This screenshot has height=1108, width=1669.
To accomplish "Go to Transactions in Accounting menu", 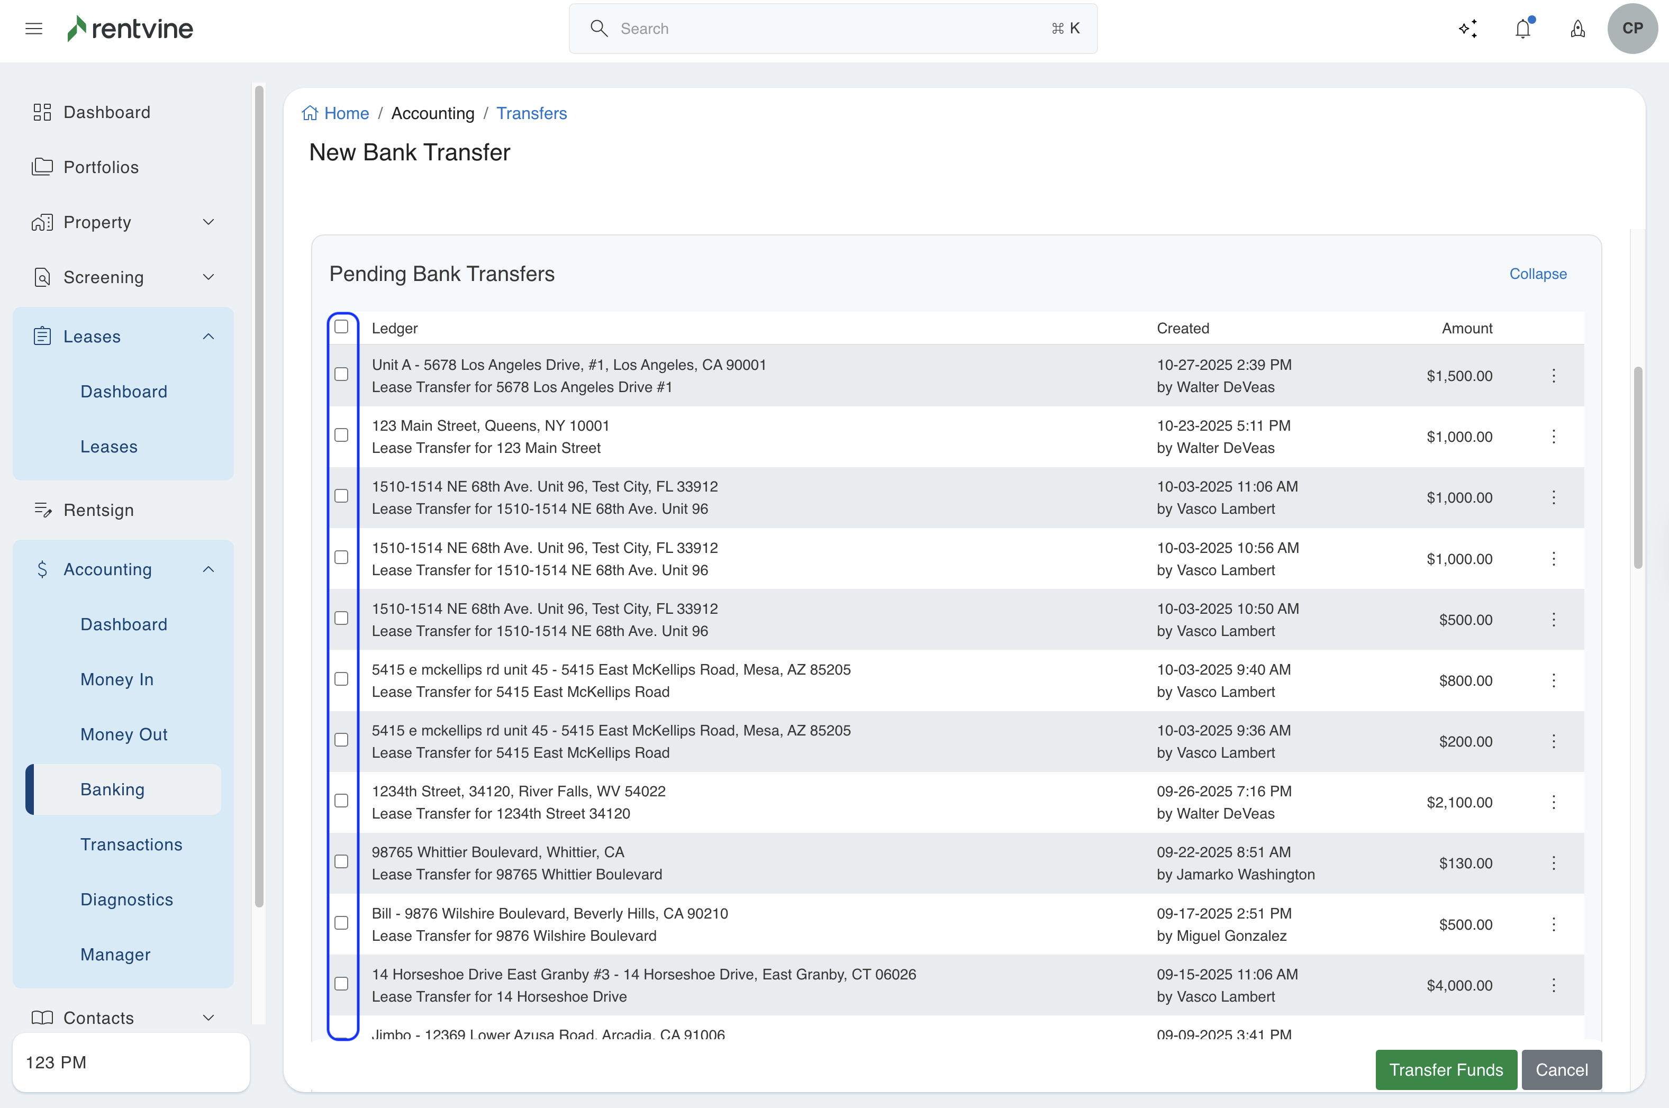I will [131, 844].
